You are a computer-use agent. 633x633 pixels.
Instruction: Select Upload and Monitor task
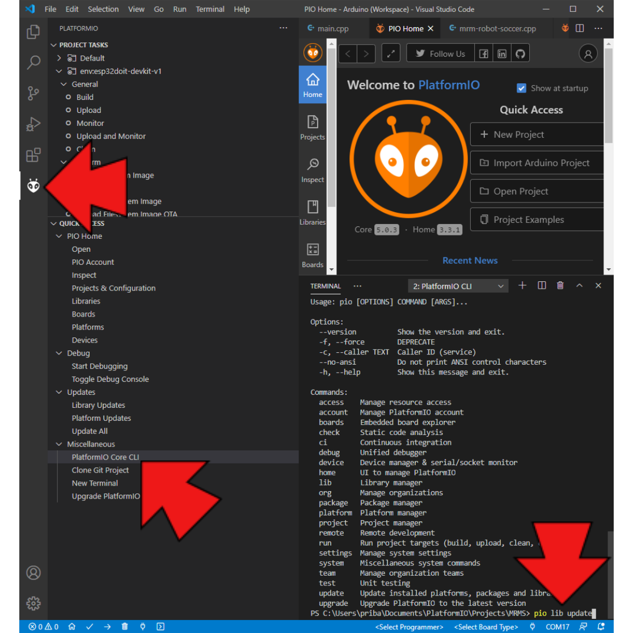click(111, 136)
